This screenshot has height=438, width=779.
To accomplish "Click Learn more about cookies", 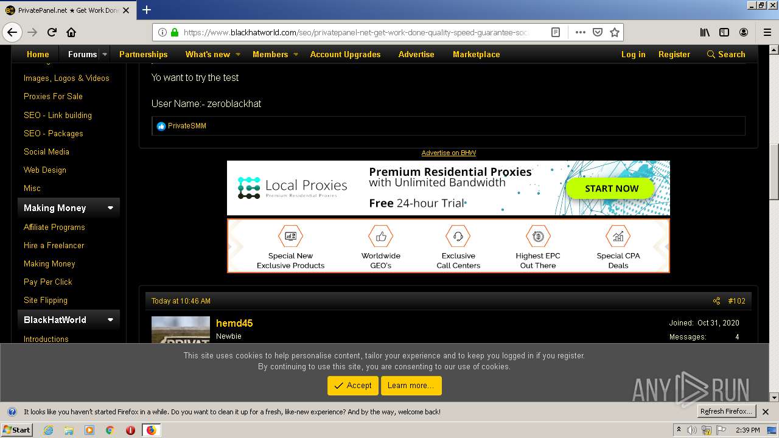I will coord(411,386).
